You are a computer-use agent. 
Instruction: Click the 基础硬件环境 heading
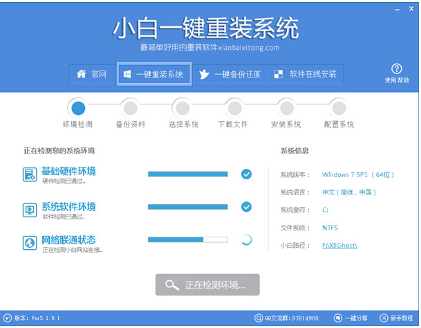coord(68,171)
